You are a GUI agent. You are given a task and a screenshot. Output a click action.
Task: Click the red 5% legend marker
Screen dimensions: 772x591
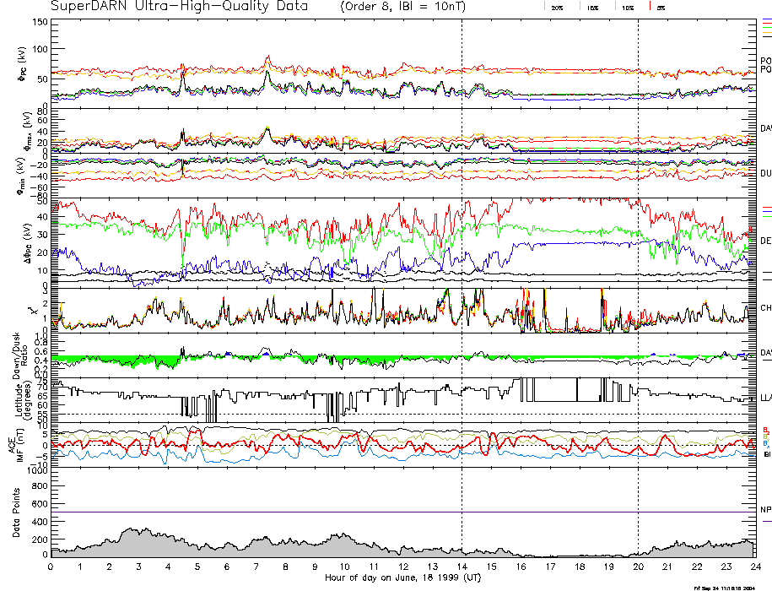651,7
